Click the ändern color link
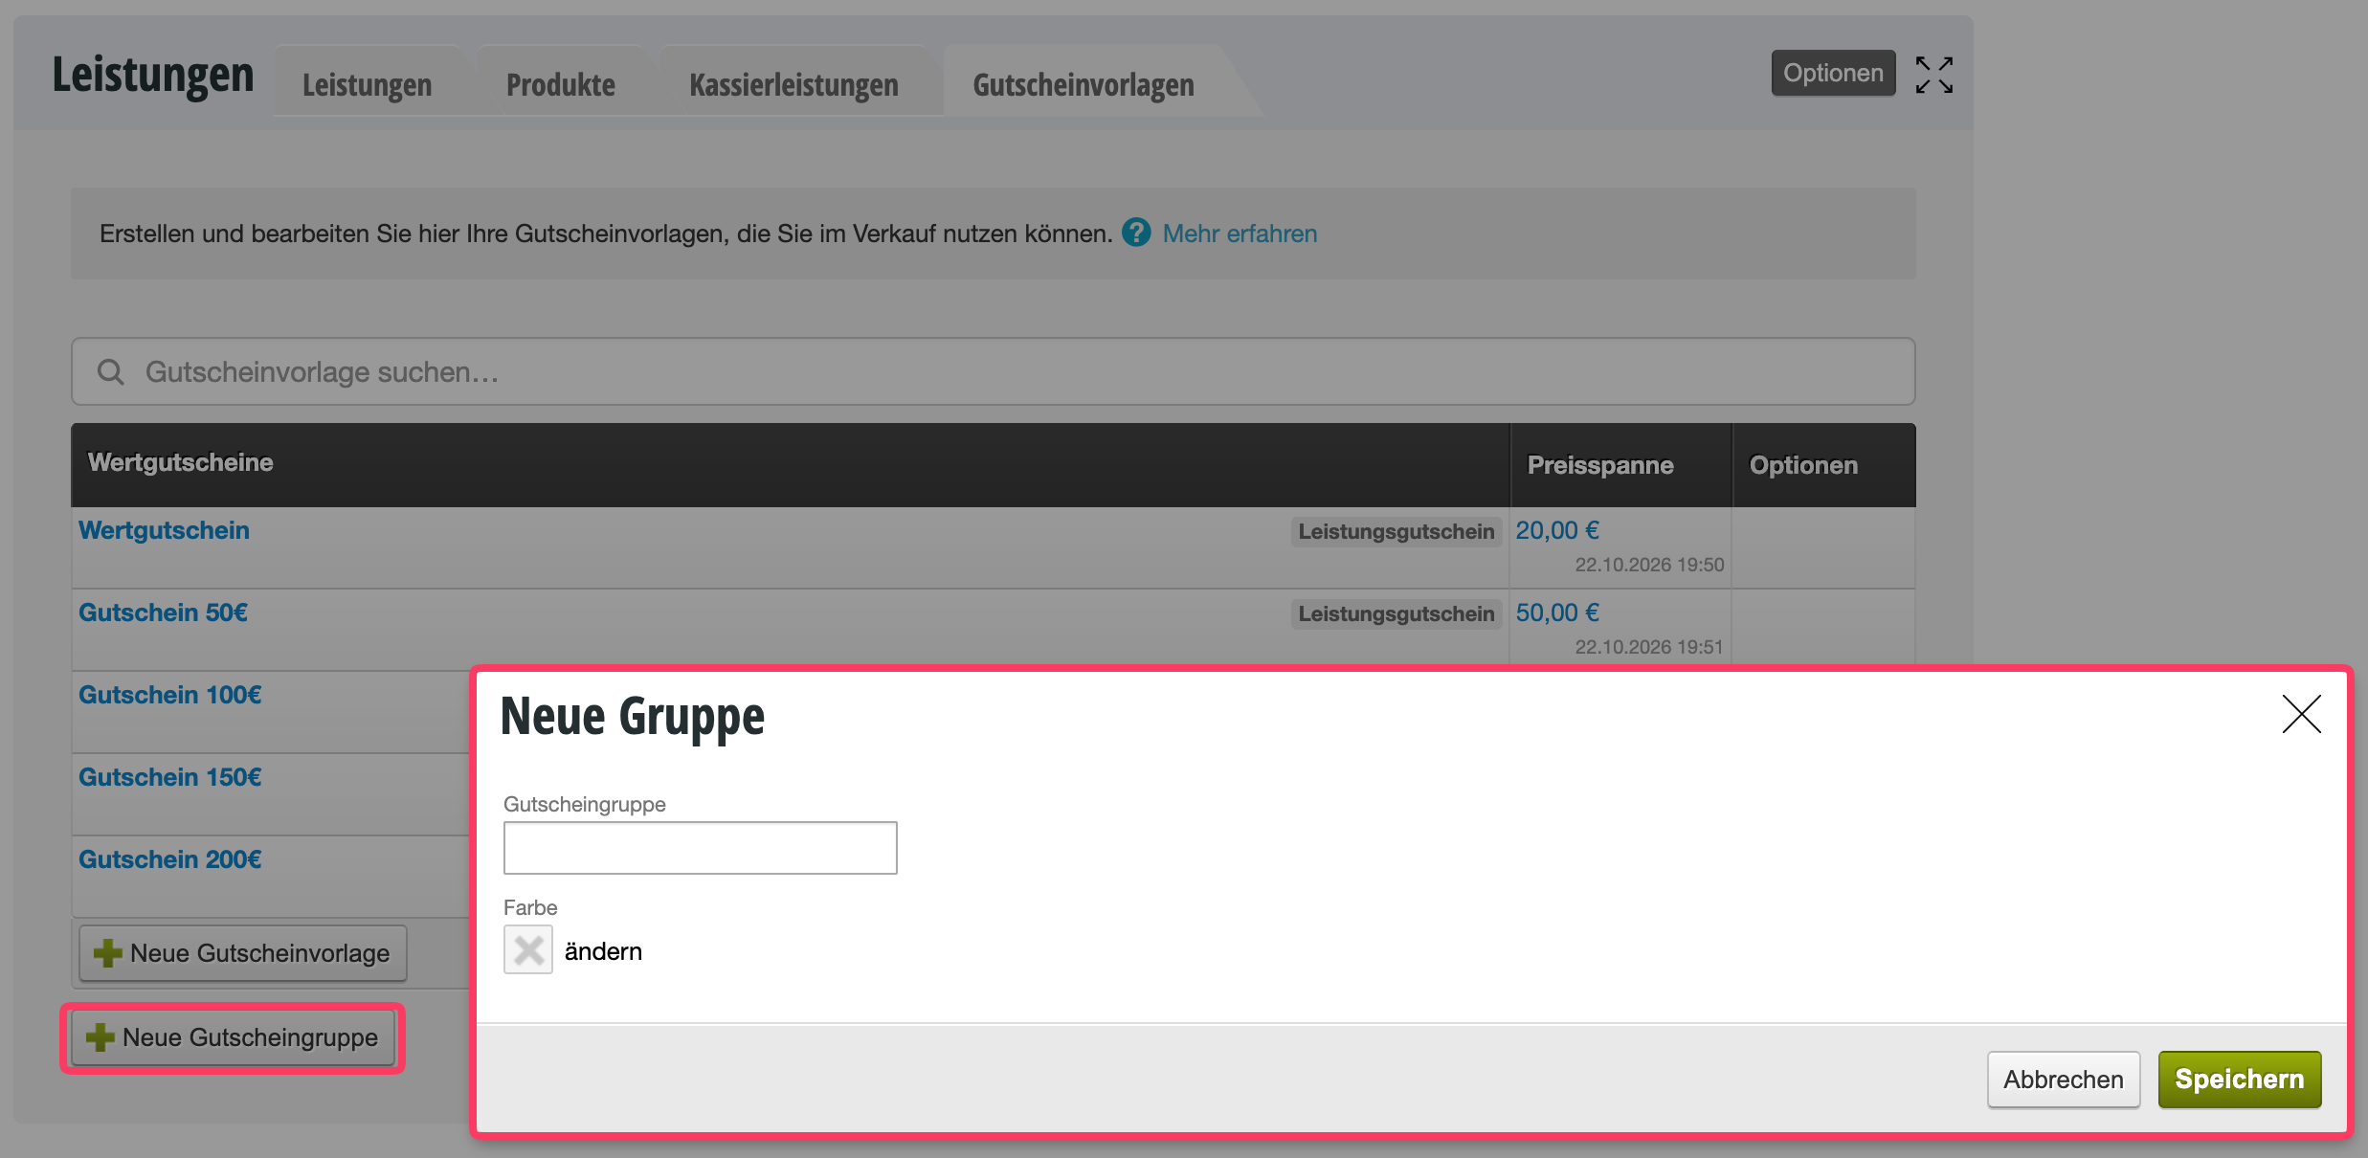Viewport: 2368px width, 1158px height. click(x=603, y=951)
